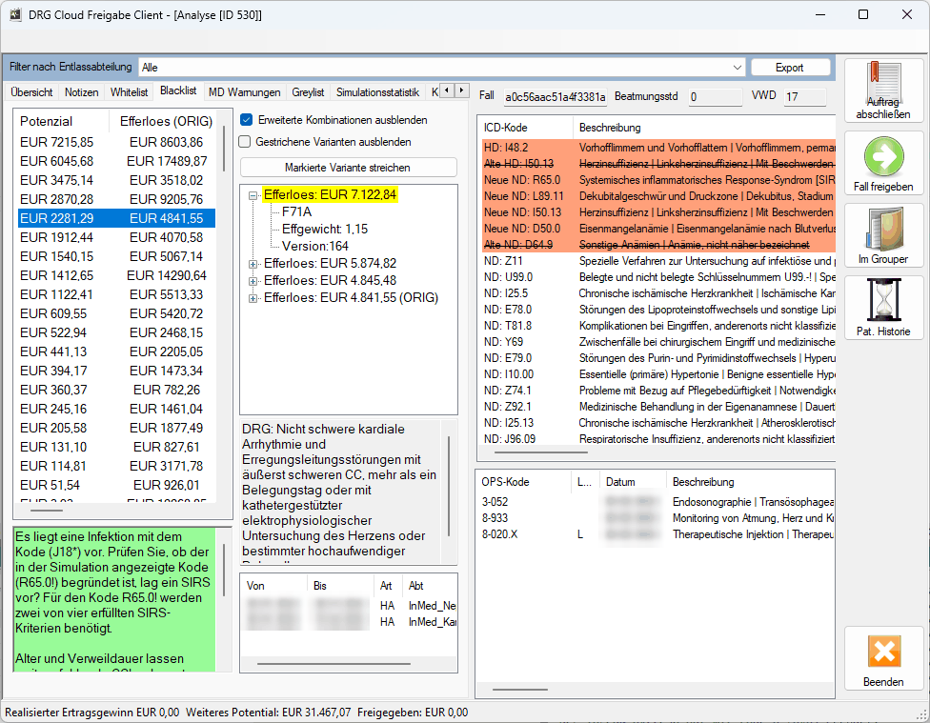Click the Datum column header in OPS table
930x723 pixels.
pyautogui.click(x=633, y=482)
